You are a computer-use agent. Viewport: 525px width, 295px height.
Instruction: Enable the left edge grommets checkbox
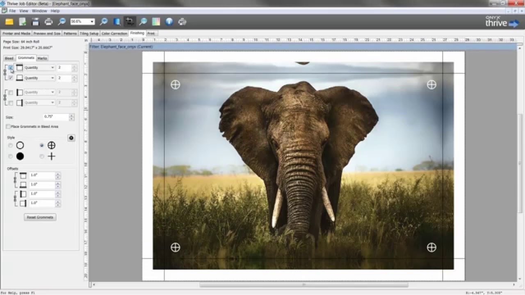11,93
